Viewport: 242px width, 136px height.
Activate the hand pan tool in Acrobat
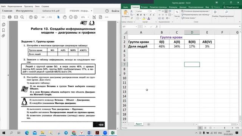(x=65, y=17)
